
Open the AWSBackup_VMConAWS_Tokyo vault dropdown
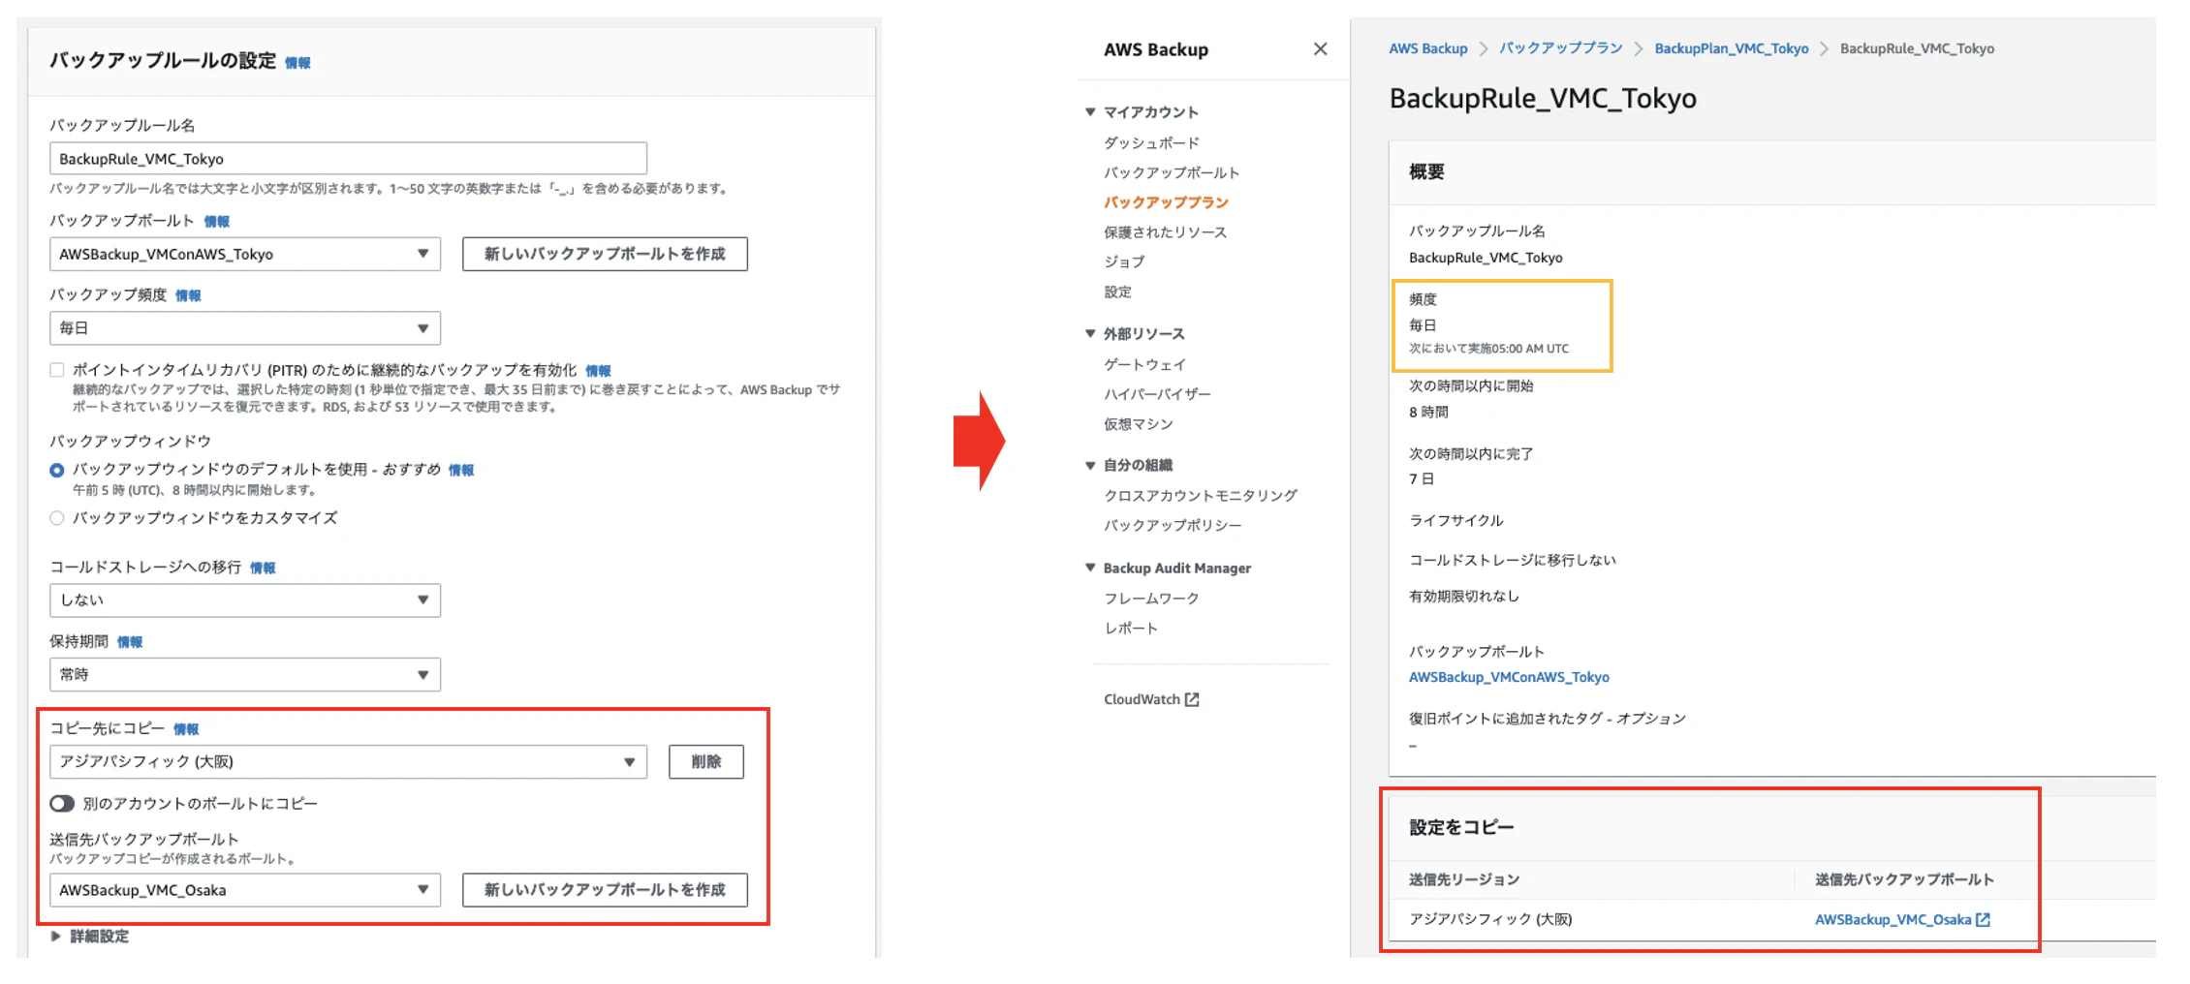245,254
